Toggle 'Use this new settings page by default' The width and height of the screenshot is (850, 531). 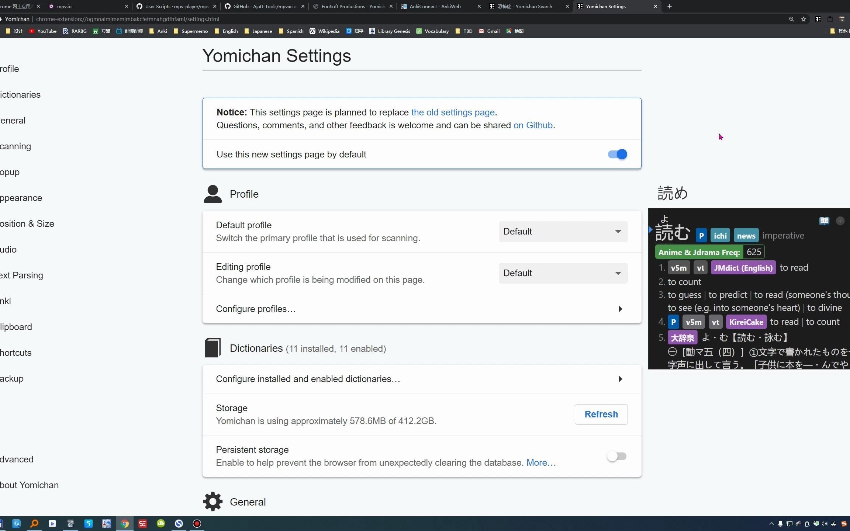pos(617,154)
